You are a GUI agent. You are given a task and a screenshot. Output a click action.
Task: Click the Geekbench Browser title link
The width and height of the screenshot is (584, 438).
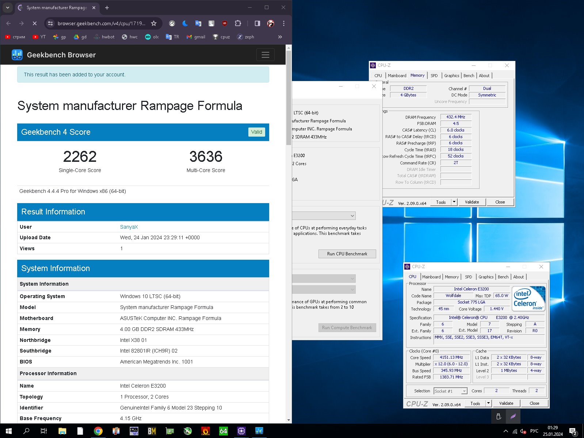61,55
